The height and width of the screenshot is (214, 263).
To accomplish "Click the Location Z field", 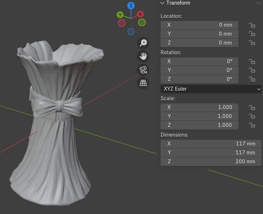I will (x=199, y=43).
